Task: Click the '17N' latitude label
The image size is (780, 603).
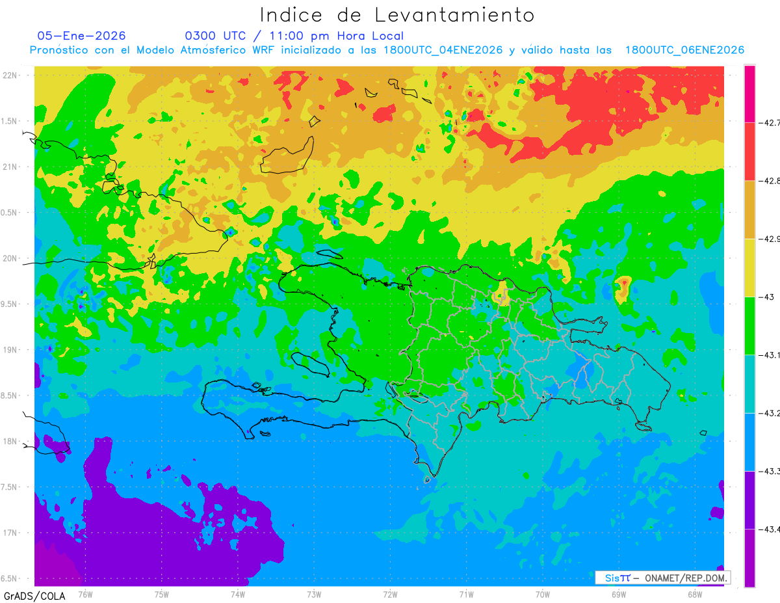Action: [9, 533]
